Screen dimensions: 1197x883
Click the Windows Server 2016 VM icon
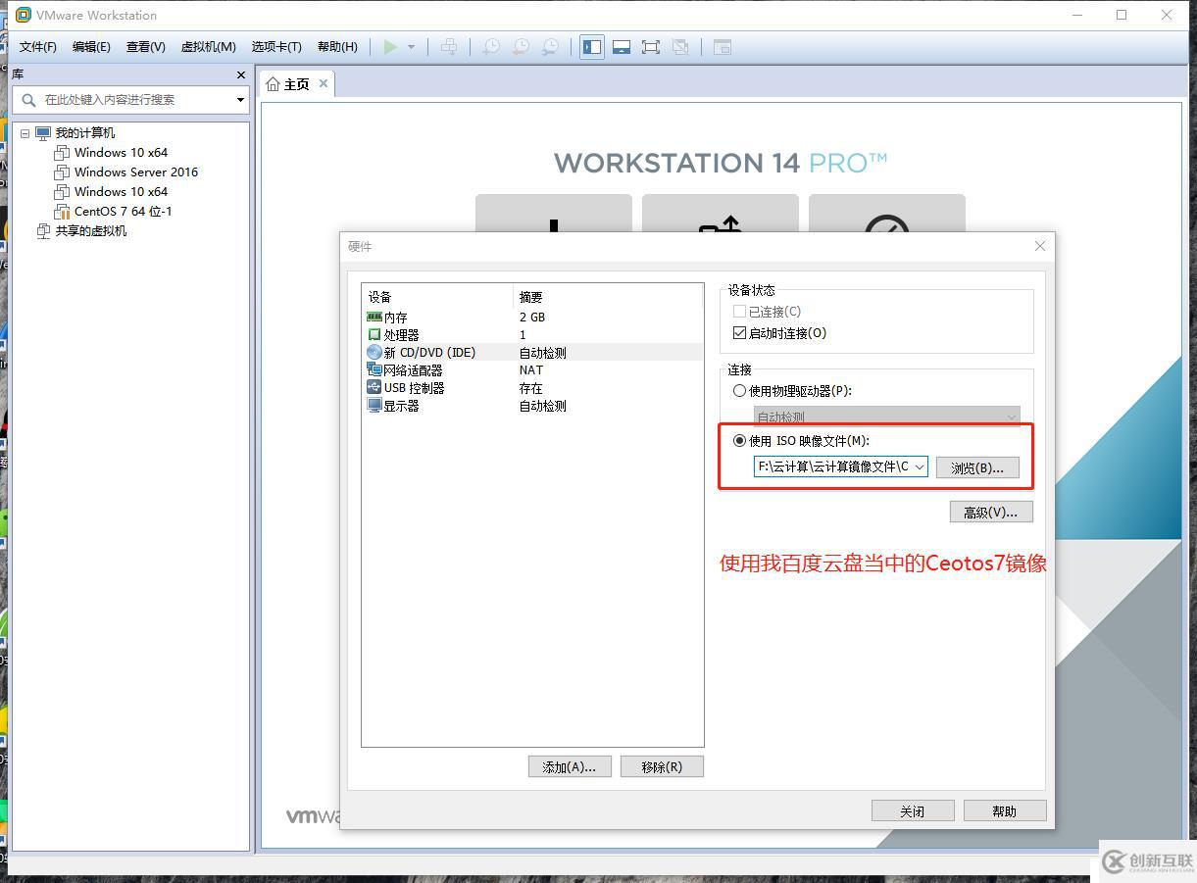62,172
